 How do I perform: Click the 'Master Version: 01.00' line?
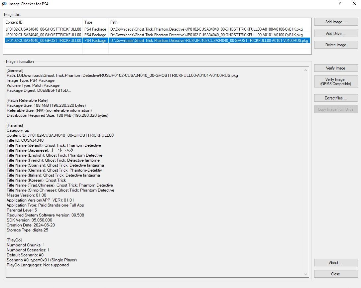(x=27, y=195)
